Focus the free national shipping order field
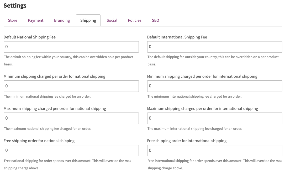285x174 pixels. [x=71, y=150]
